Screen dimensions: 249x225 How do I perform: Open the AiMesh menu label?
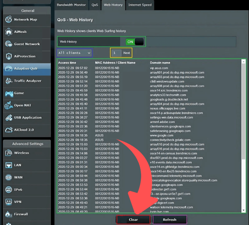20,32
